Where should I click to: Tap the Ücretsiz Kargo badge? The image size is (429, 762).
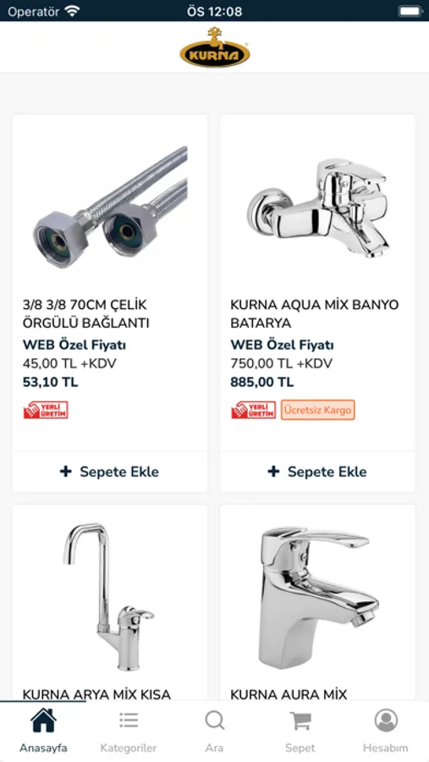[x=318, y=410]
